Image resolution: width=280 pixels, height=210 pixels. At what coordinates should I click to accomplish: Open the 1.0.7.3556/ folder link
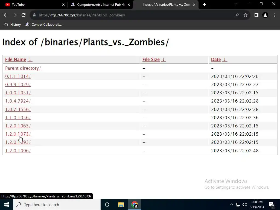(18, 109)
